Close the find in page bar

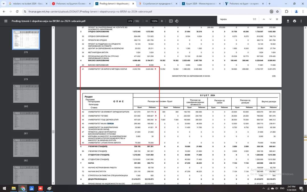277,19
